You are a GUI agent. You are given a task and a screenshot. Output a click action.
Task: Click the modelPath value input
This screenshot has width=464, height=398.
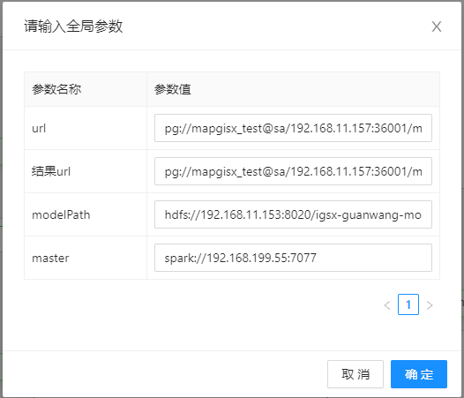tap(293, 214)
